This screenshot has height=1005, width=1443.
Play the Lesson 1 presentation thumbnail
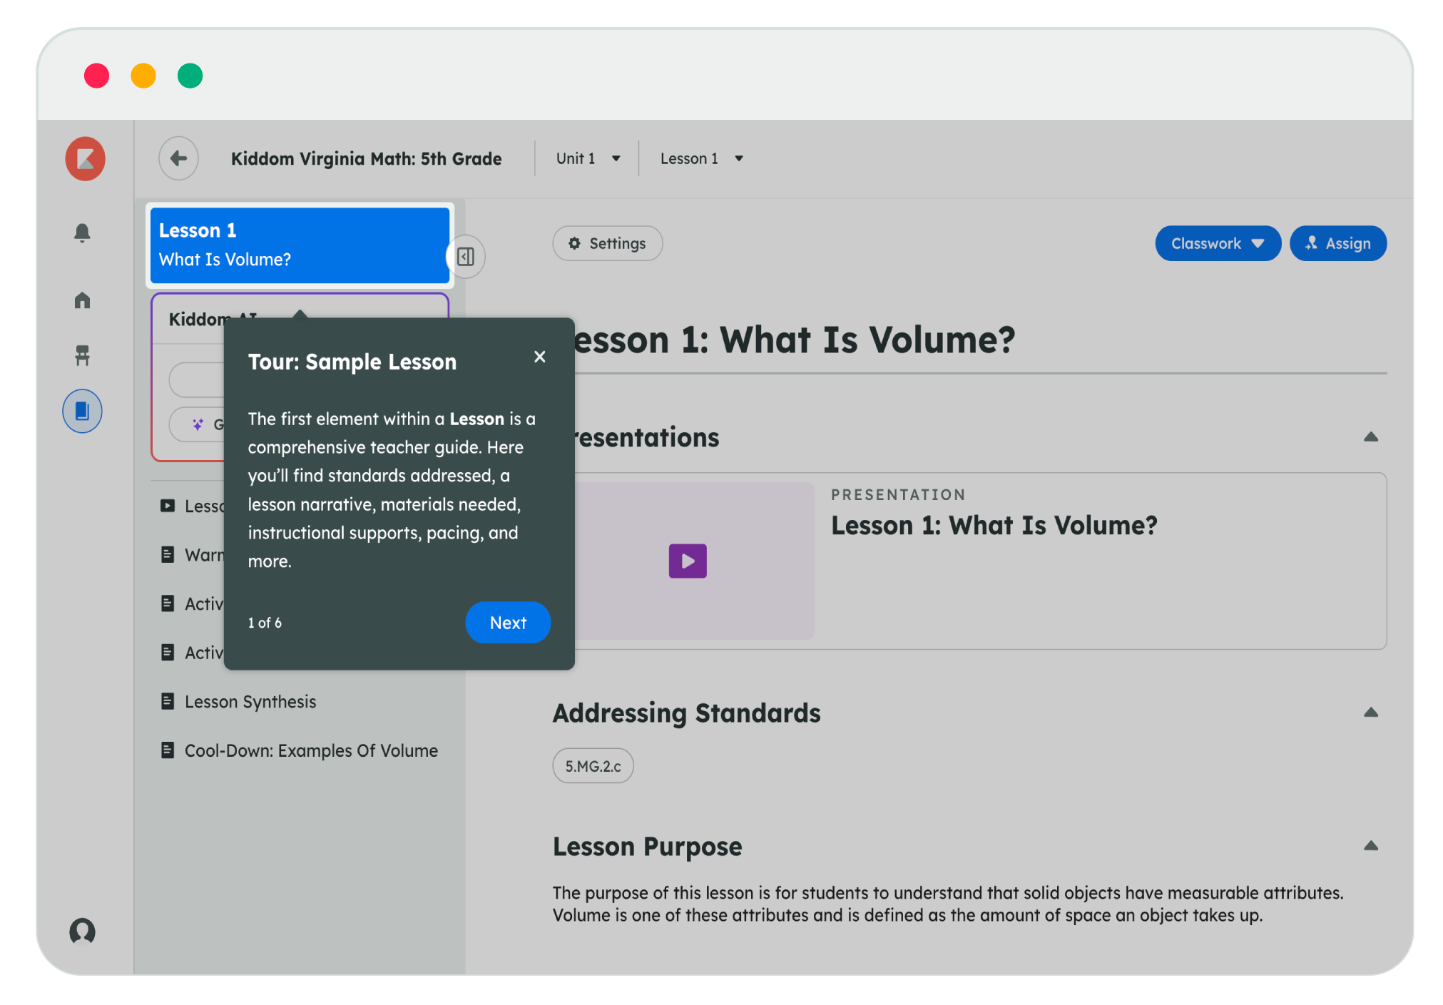coord(688,561)
